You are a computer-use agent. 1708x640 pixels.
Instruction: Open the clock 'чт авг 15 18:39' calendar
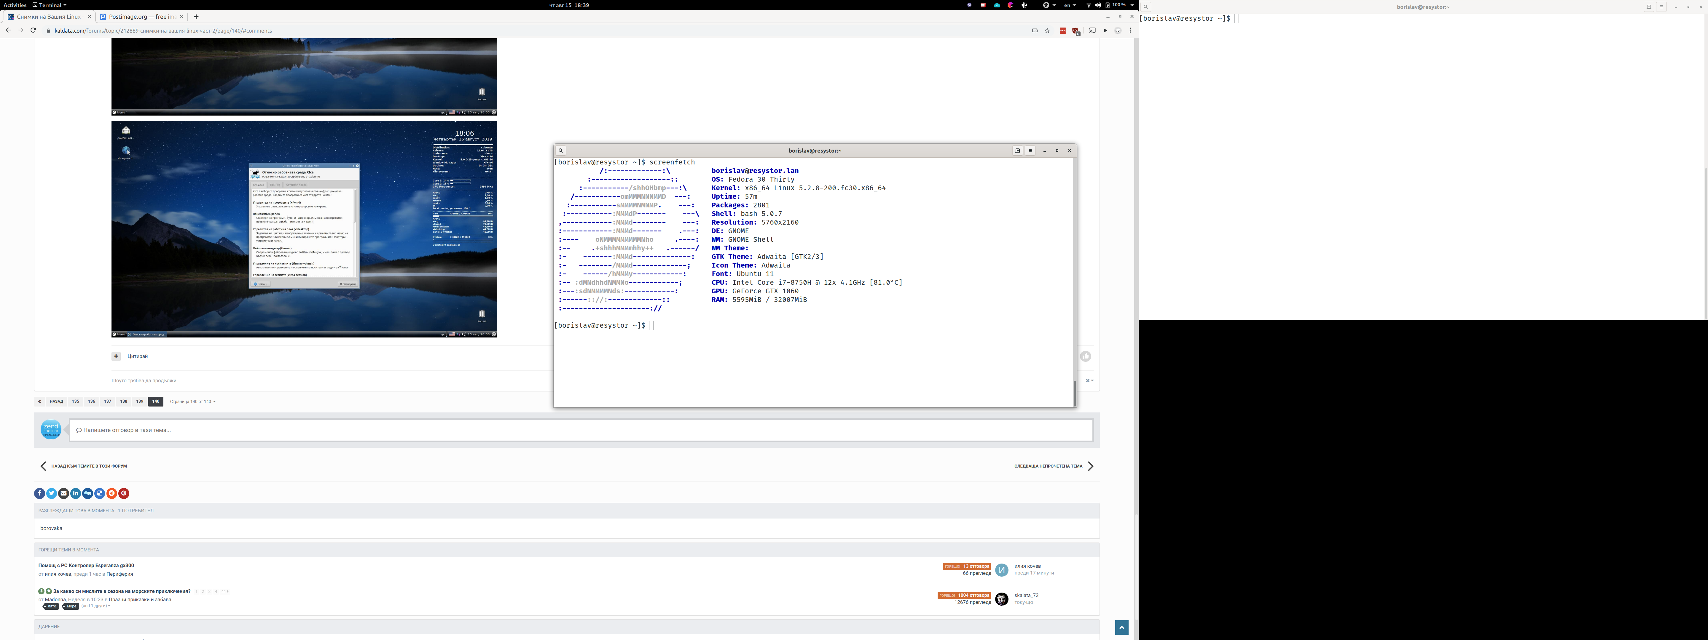[569, 5]
